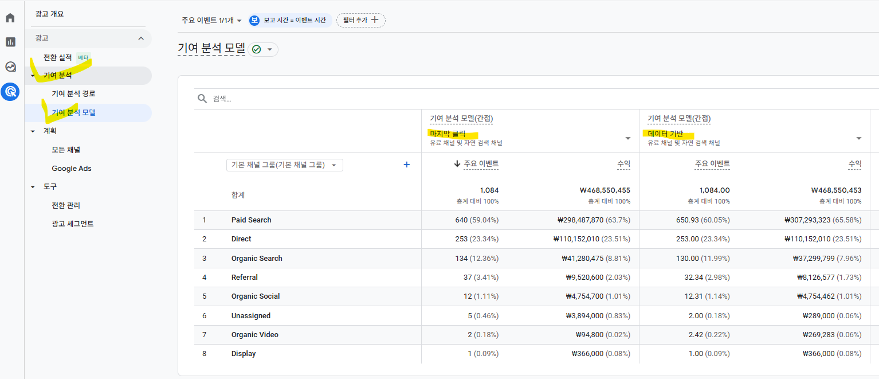Click the blue plus to add dimension

pos(407,165)
